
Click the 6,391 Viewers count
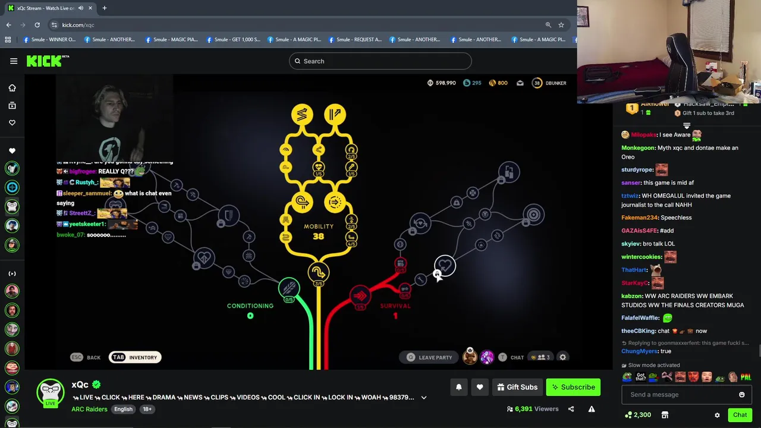point(533,409)
